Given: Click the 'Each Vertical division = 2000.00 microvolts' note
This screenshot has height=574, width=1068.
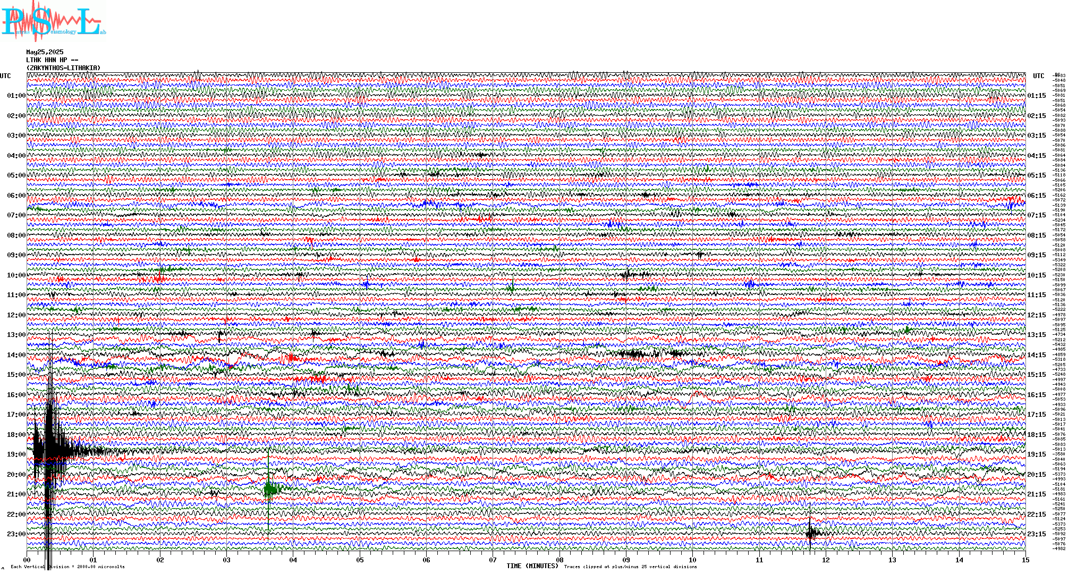Looking at the screenshot, I should click(x=67, y=567).
